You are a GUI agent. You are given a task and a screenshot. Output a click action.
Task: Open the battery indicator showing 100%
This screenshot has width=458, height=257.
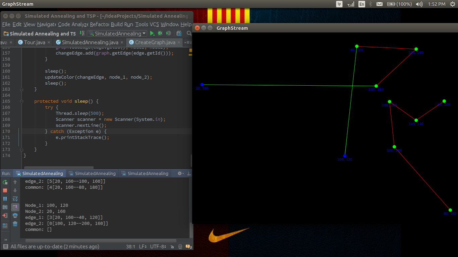click(x=399, y=4)
